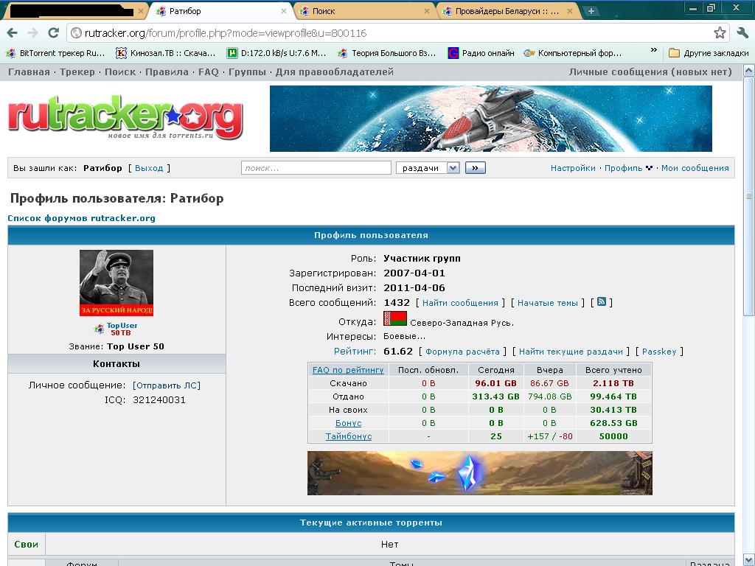Viewport: 755px width, 566px height.
Task: Click the Belarus flag icon
Action: coord(395,318)
